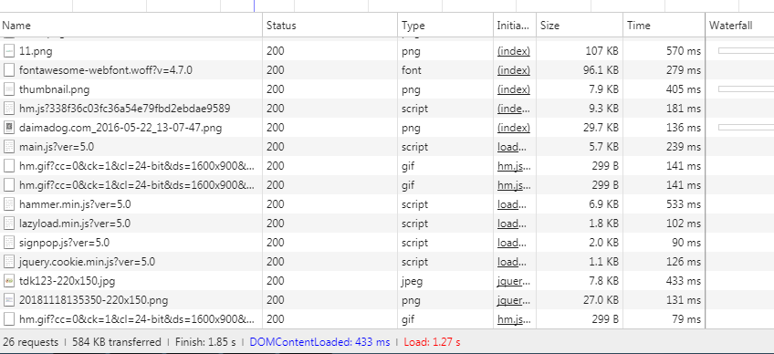Sort by the Initiator column header
This screenshot has width=774, height=354.
(515, 26)
